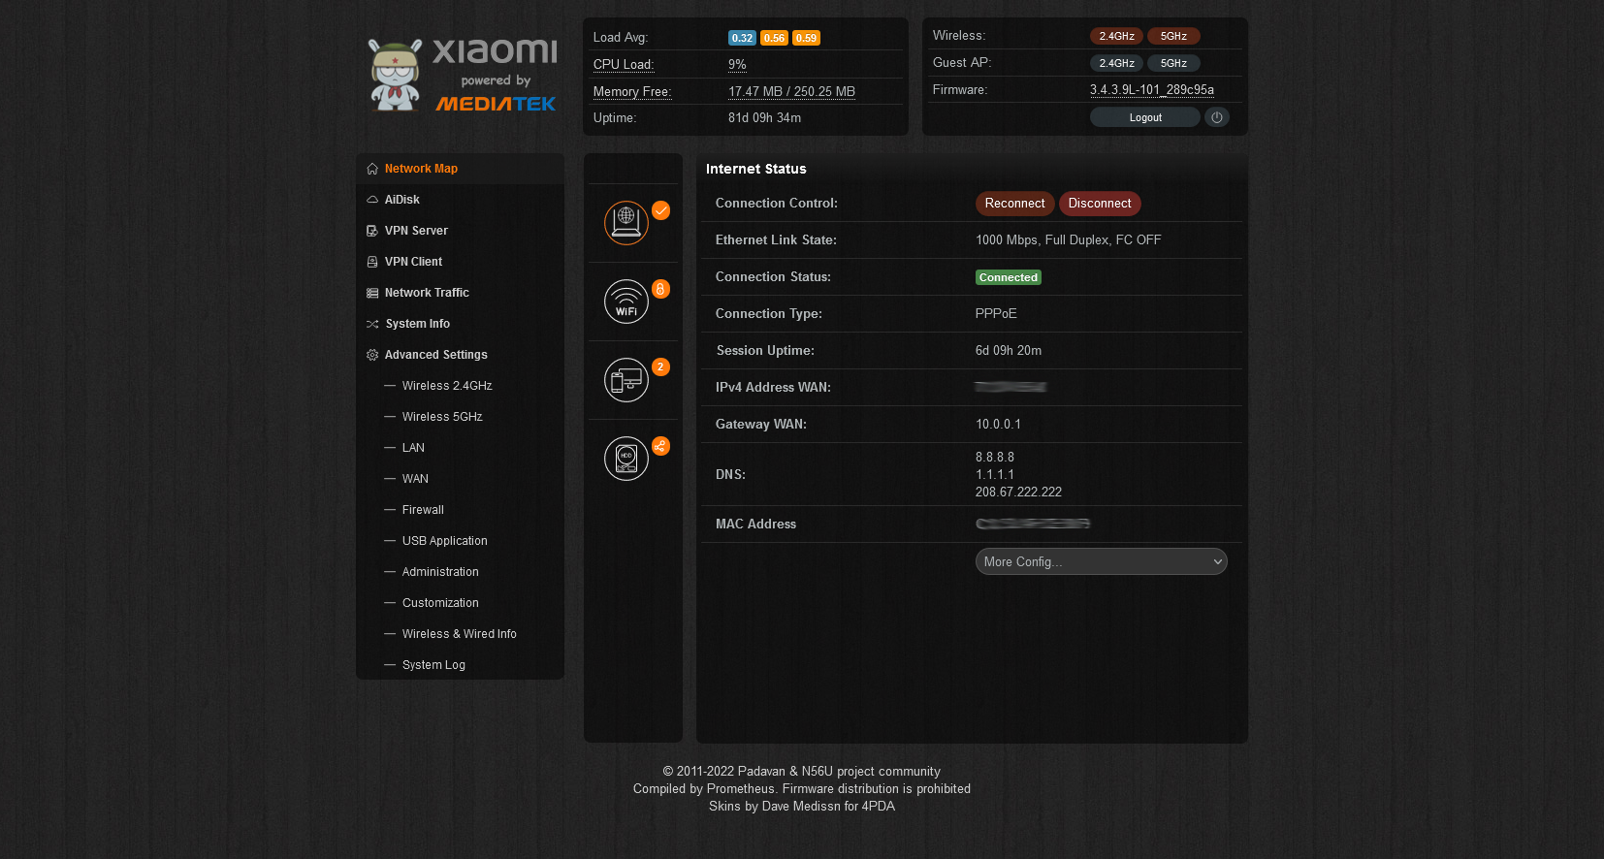Click the memory free value 17.47 MB
The width and height of the screenshot is (1604, 859).
coord(791,92)
